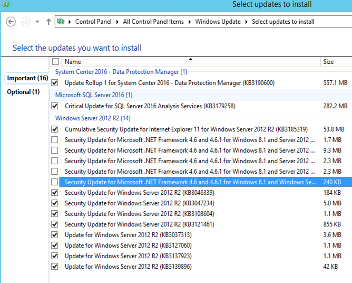352x283 pixels.
Task: Click the Windows Update icon in address bar
Action: (61, 22)
